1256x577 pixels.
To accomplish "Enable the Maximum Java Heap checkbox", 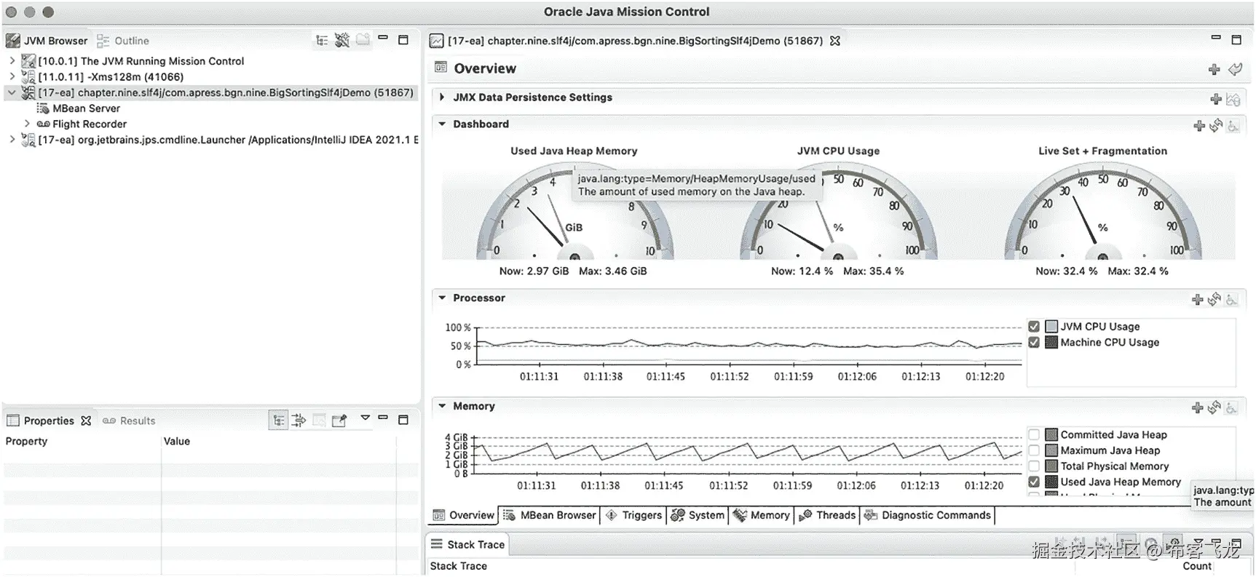I will coord(1034,450).
